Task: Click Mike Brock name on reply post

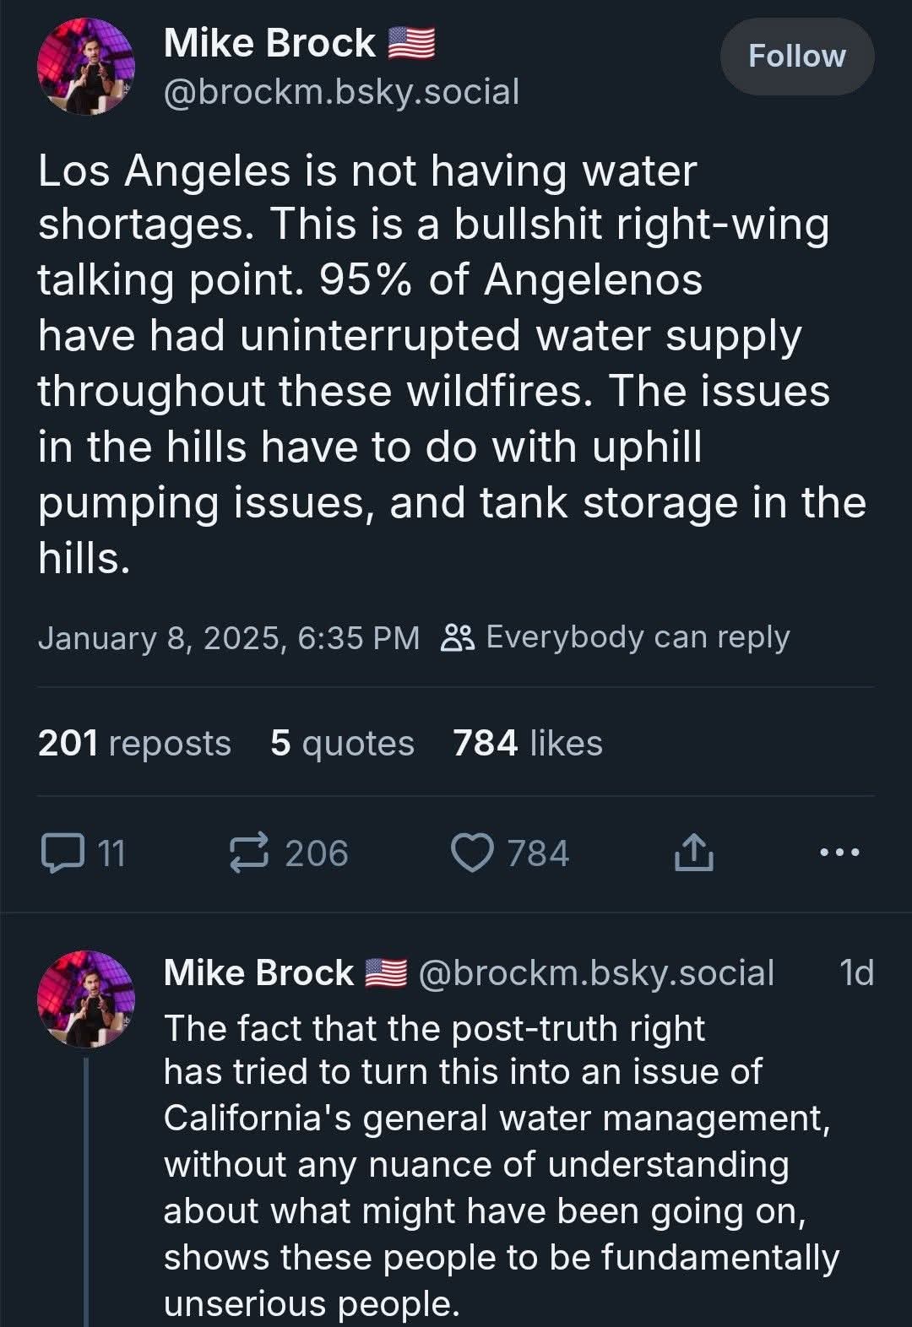Action: [258, 972]
